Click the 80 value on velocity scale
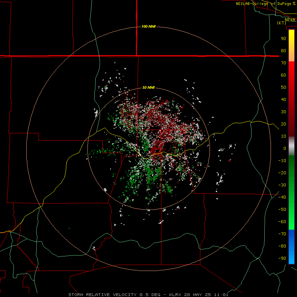 [283, 50]
